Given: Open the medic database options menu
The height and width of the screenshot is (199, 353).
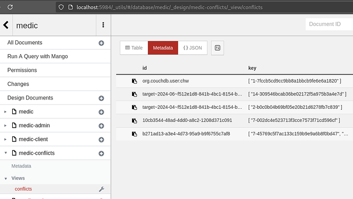Looking at the screenshot, I should (x=103, y=25).
